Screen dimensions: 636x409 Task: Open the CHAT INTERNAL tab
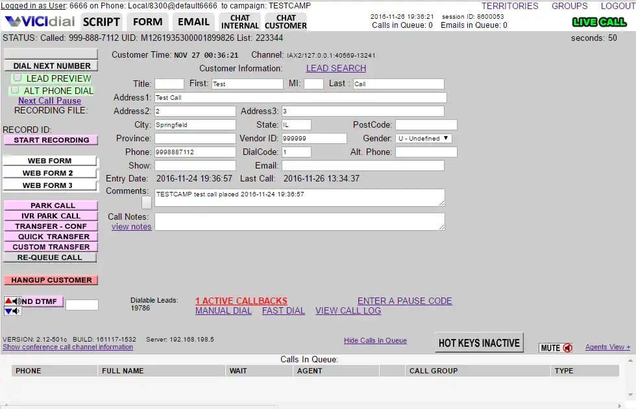239,22
